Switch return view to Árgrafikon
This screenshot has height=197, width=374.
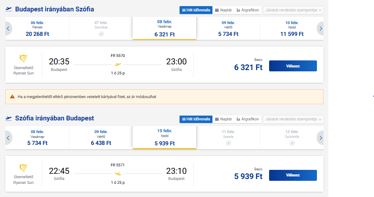pyautogui.click(x=248, y=119)
